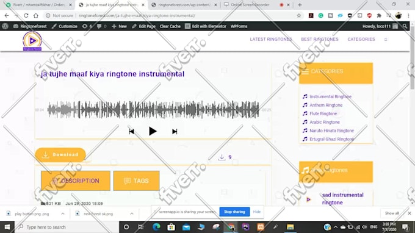Open Howdy, loco111 account menu
Viewport: 415px width, 233px height.
[380, 26]
